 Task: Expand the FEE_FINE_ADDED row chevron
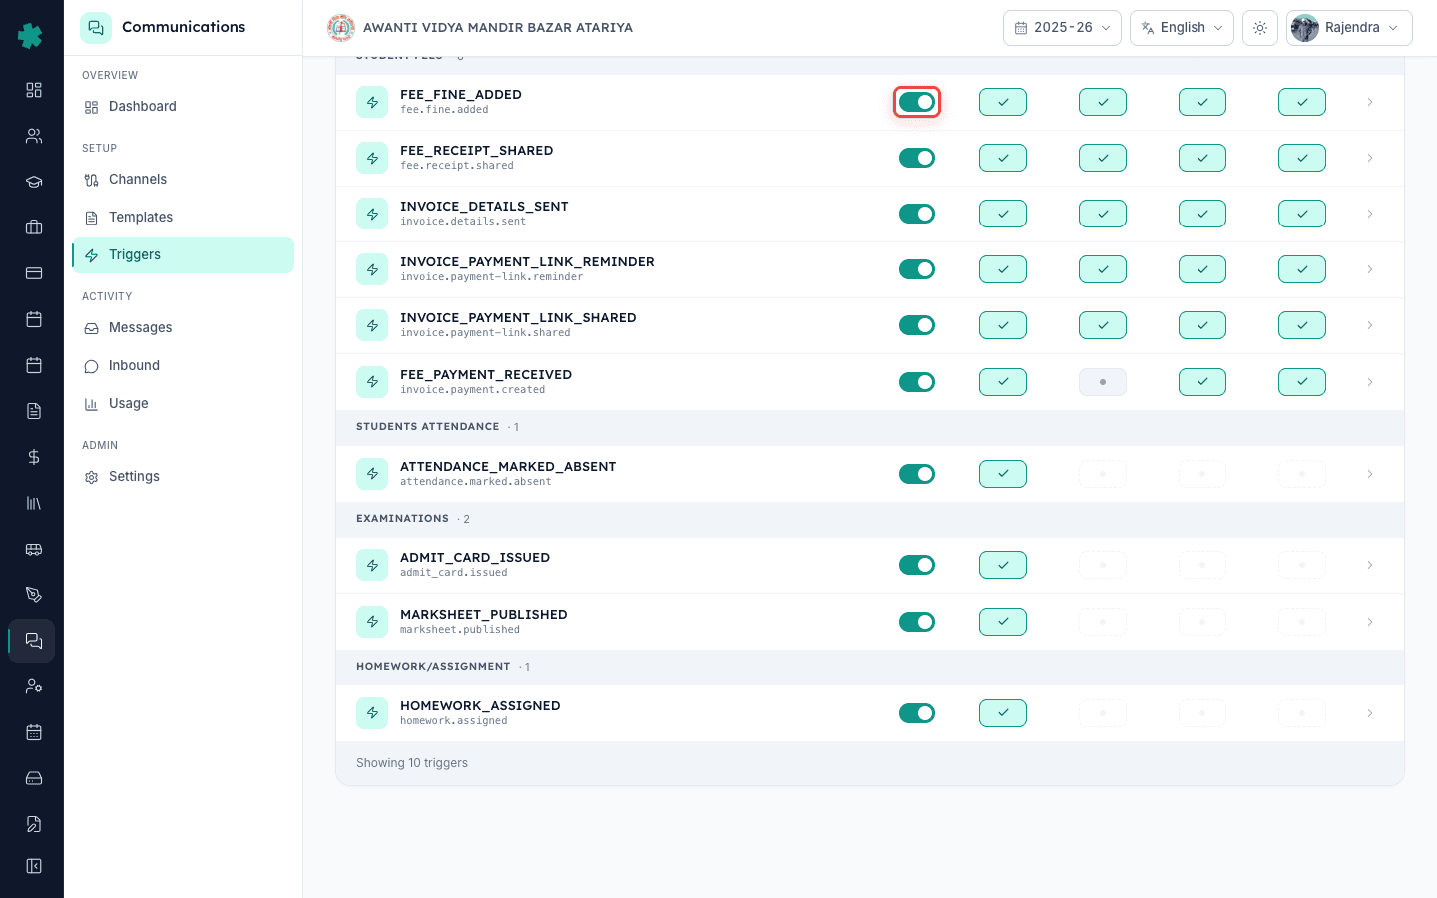point(1370,102)
